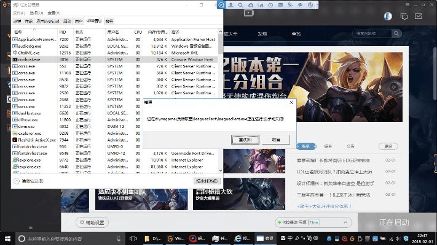Screen dimensions: 437x245
Task: Select the conhost.exe process row
Action: 115,59
